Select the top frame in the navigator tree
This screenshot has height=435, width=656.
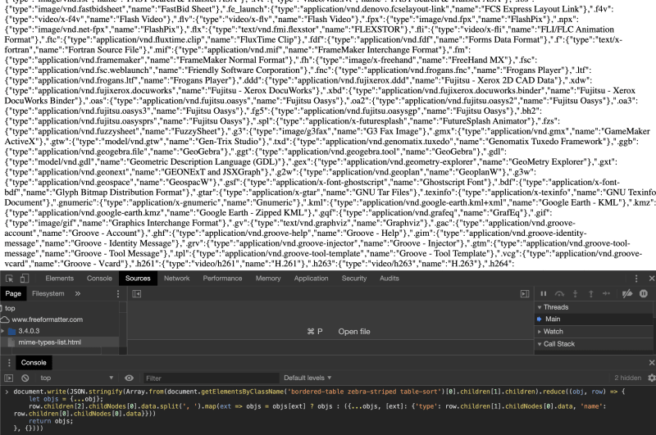(x=10, y=308)
